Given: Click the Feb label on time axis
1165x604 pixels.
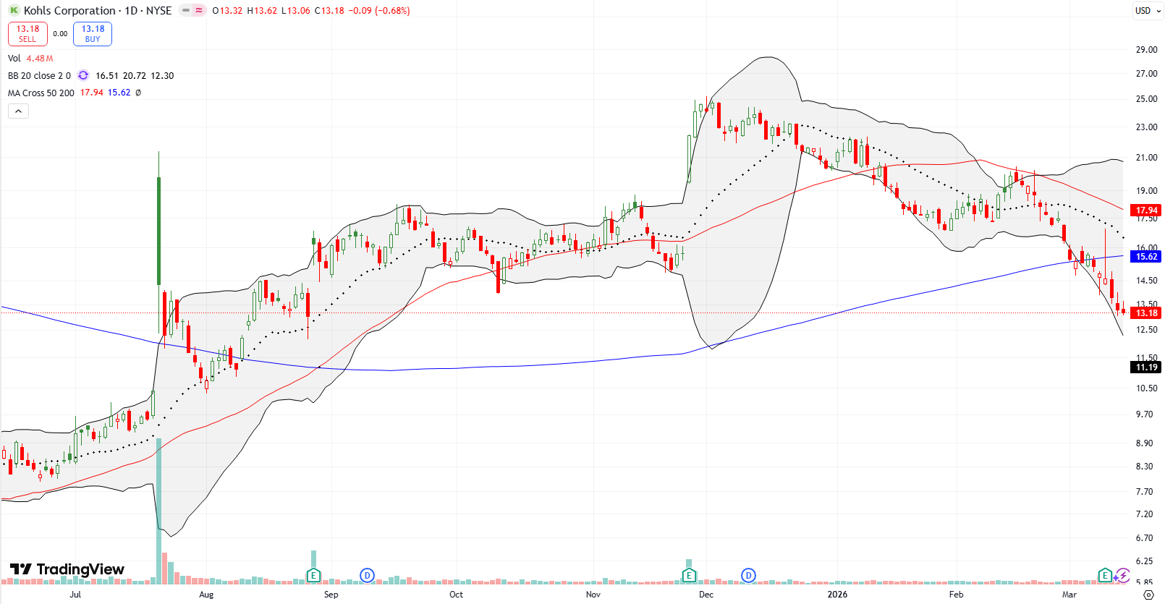Looking at the screenshot, I should point(956,595).
